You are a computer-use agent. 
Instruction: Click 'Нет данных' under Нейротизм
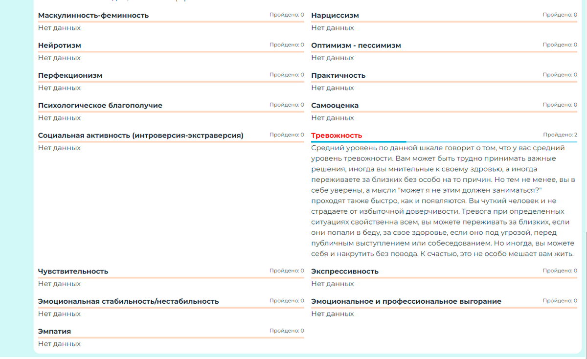tap(60, 58)
